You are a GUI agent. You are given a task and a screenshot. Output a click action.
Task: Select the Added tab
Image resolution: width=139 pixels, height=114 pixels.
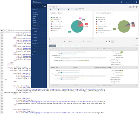60,46
